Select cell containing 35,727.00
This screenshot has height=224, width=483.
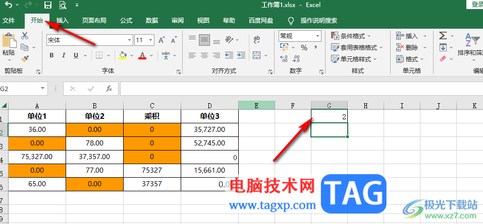click(210, 130)
